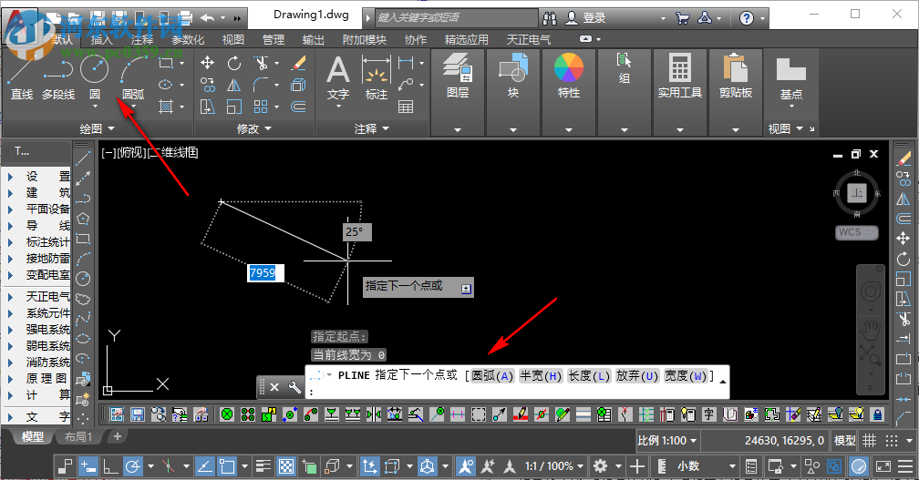Toggle dynamic input in bottom status bar
919x480 pixels.
[88, 466]
